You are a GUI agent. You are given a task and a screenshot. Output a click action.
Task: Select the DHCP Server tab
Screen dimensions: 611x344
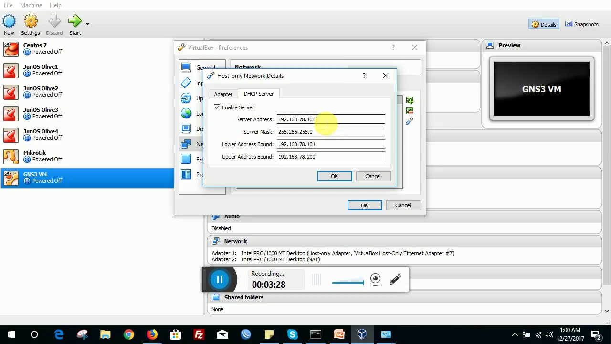click(x=259, y=94)
